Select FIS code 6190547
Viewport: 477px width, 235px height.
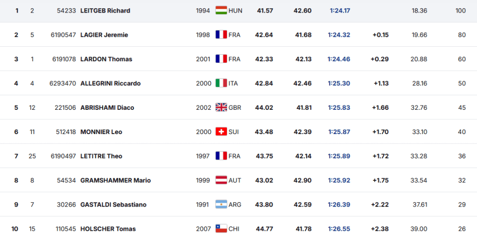click(x=63, y=35)
